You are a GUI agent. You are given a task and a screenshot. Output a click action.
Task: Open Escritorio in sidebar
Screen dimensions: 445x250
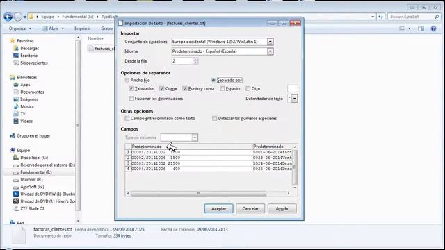(x=29, y=56)
